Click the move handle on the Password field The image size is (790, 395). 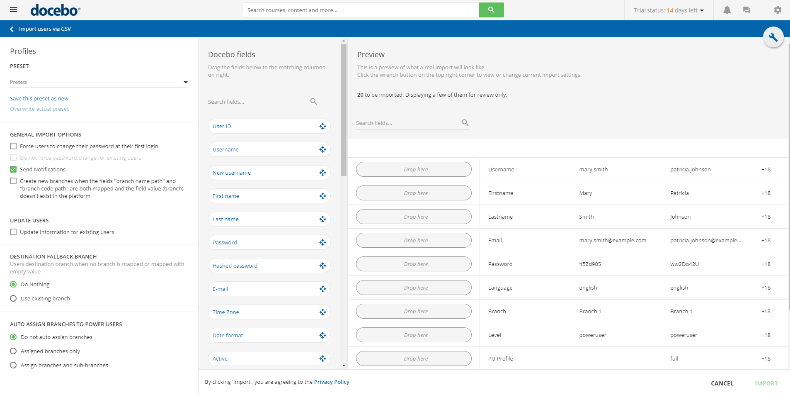pyautogui.click(x=322, y=242)
